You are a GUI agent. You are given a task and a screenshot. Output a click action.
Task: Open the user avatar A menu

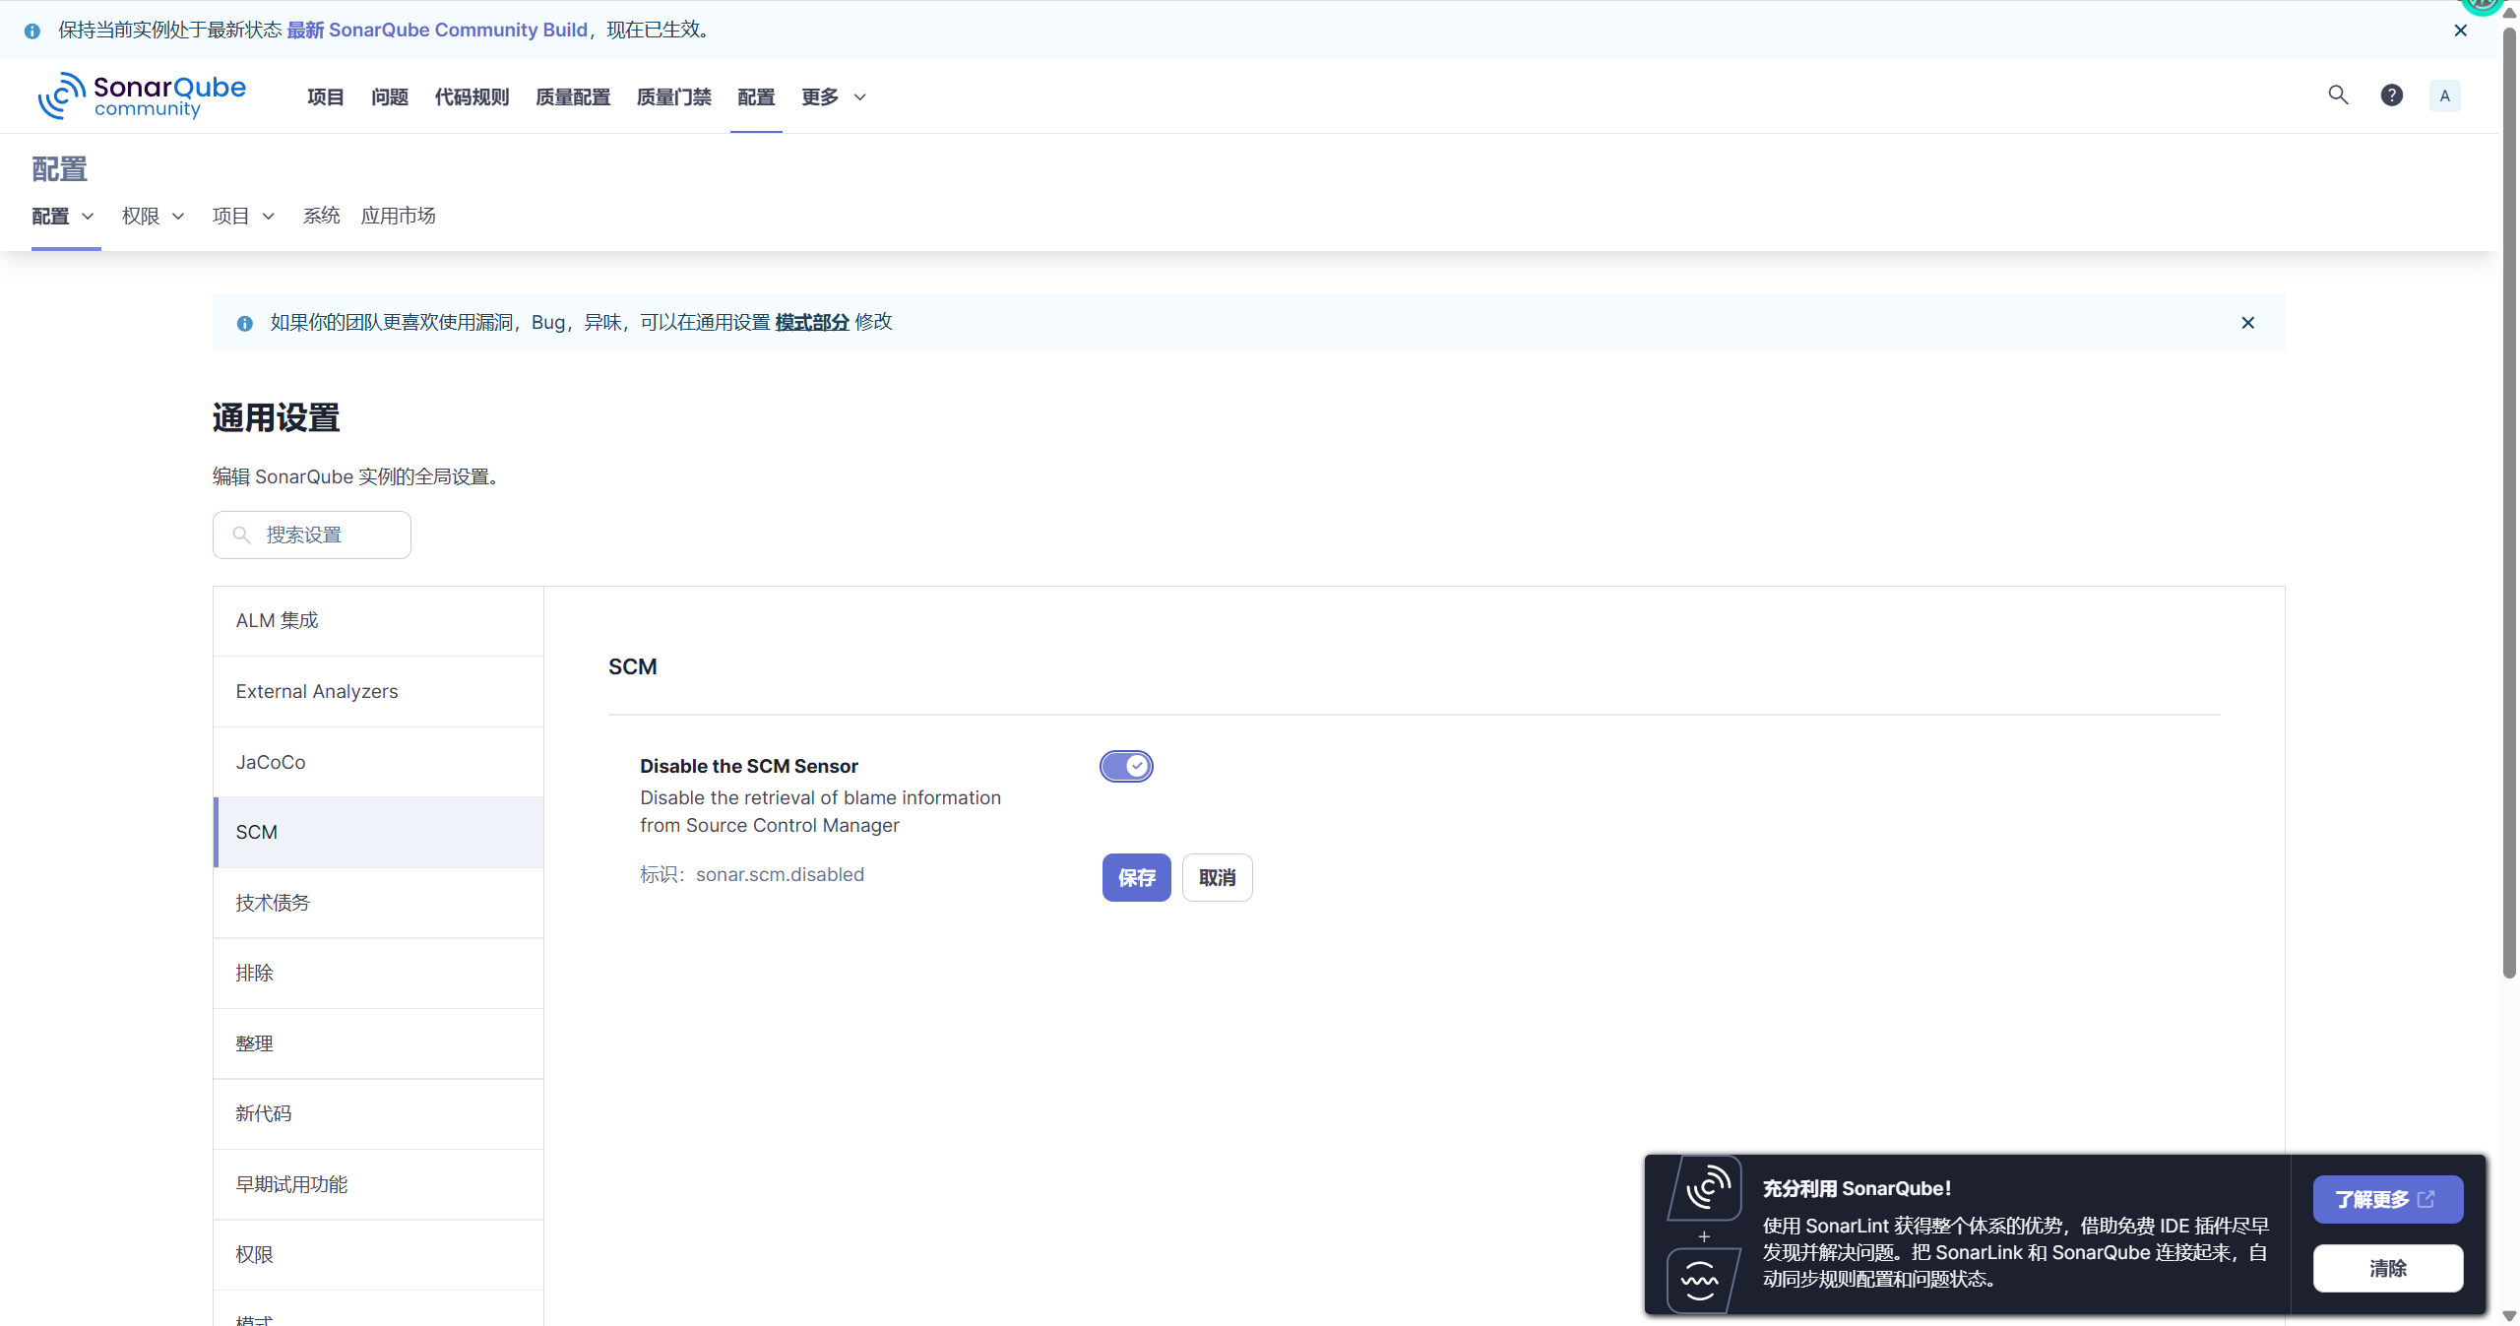click(x=2445, y=95)
